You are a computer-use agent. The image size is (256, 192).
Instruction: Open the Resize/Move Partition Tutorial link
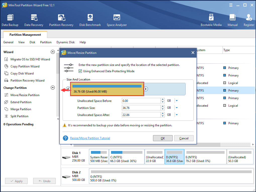(x=90, y=138)
